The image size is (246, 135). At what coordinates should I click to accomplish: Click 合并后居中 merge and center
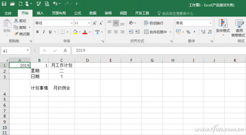click(156, 32)
